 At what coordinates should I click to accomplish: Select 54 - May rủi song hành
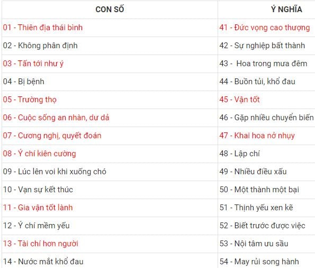pos(259,262)
